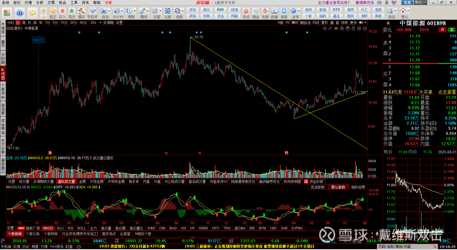Viewport: 457px width, 250px height.
Task: Expand the left sidebar chevron arrows
Action: [x=3, y=23]
